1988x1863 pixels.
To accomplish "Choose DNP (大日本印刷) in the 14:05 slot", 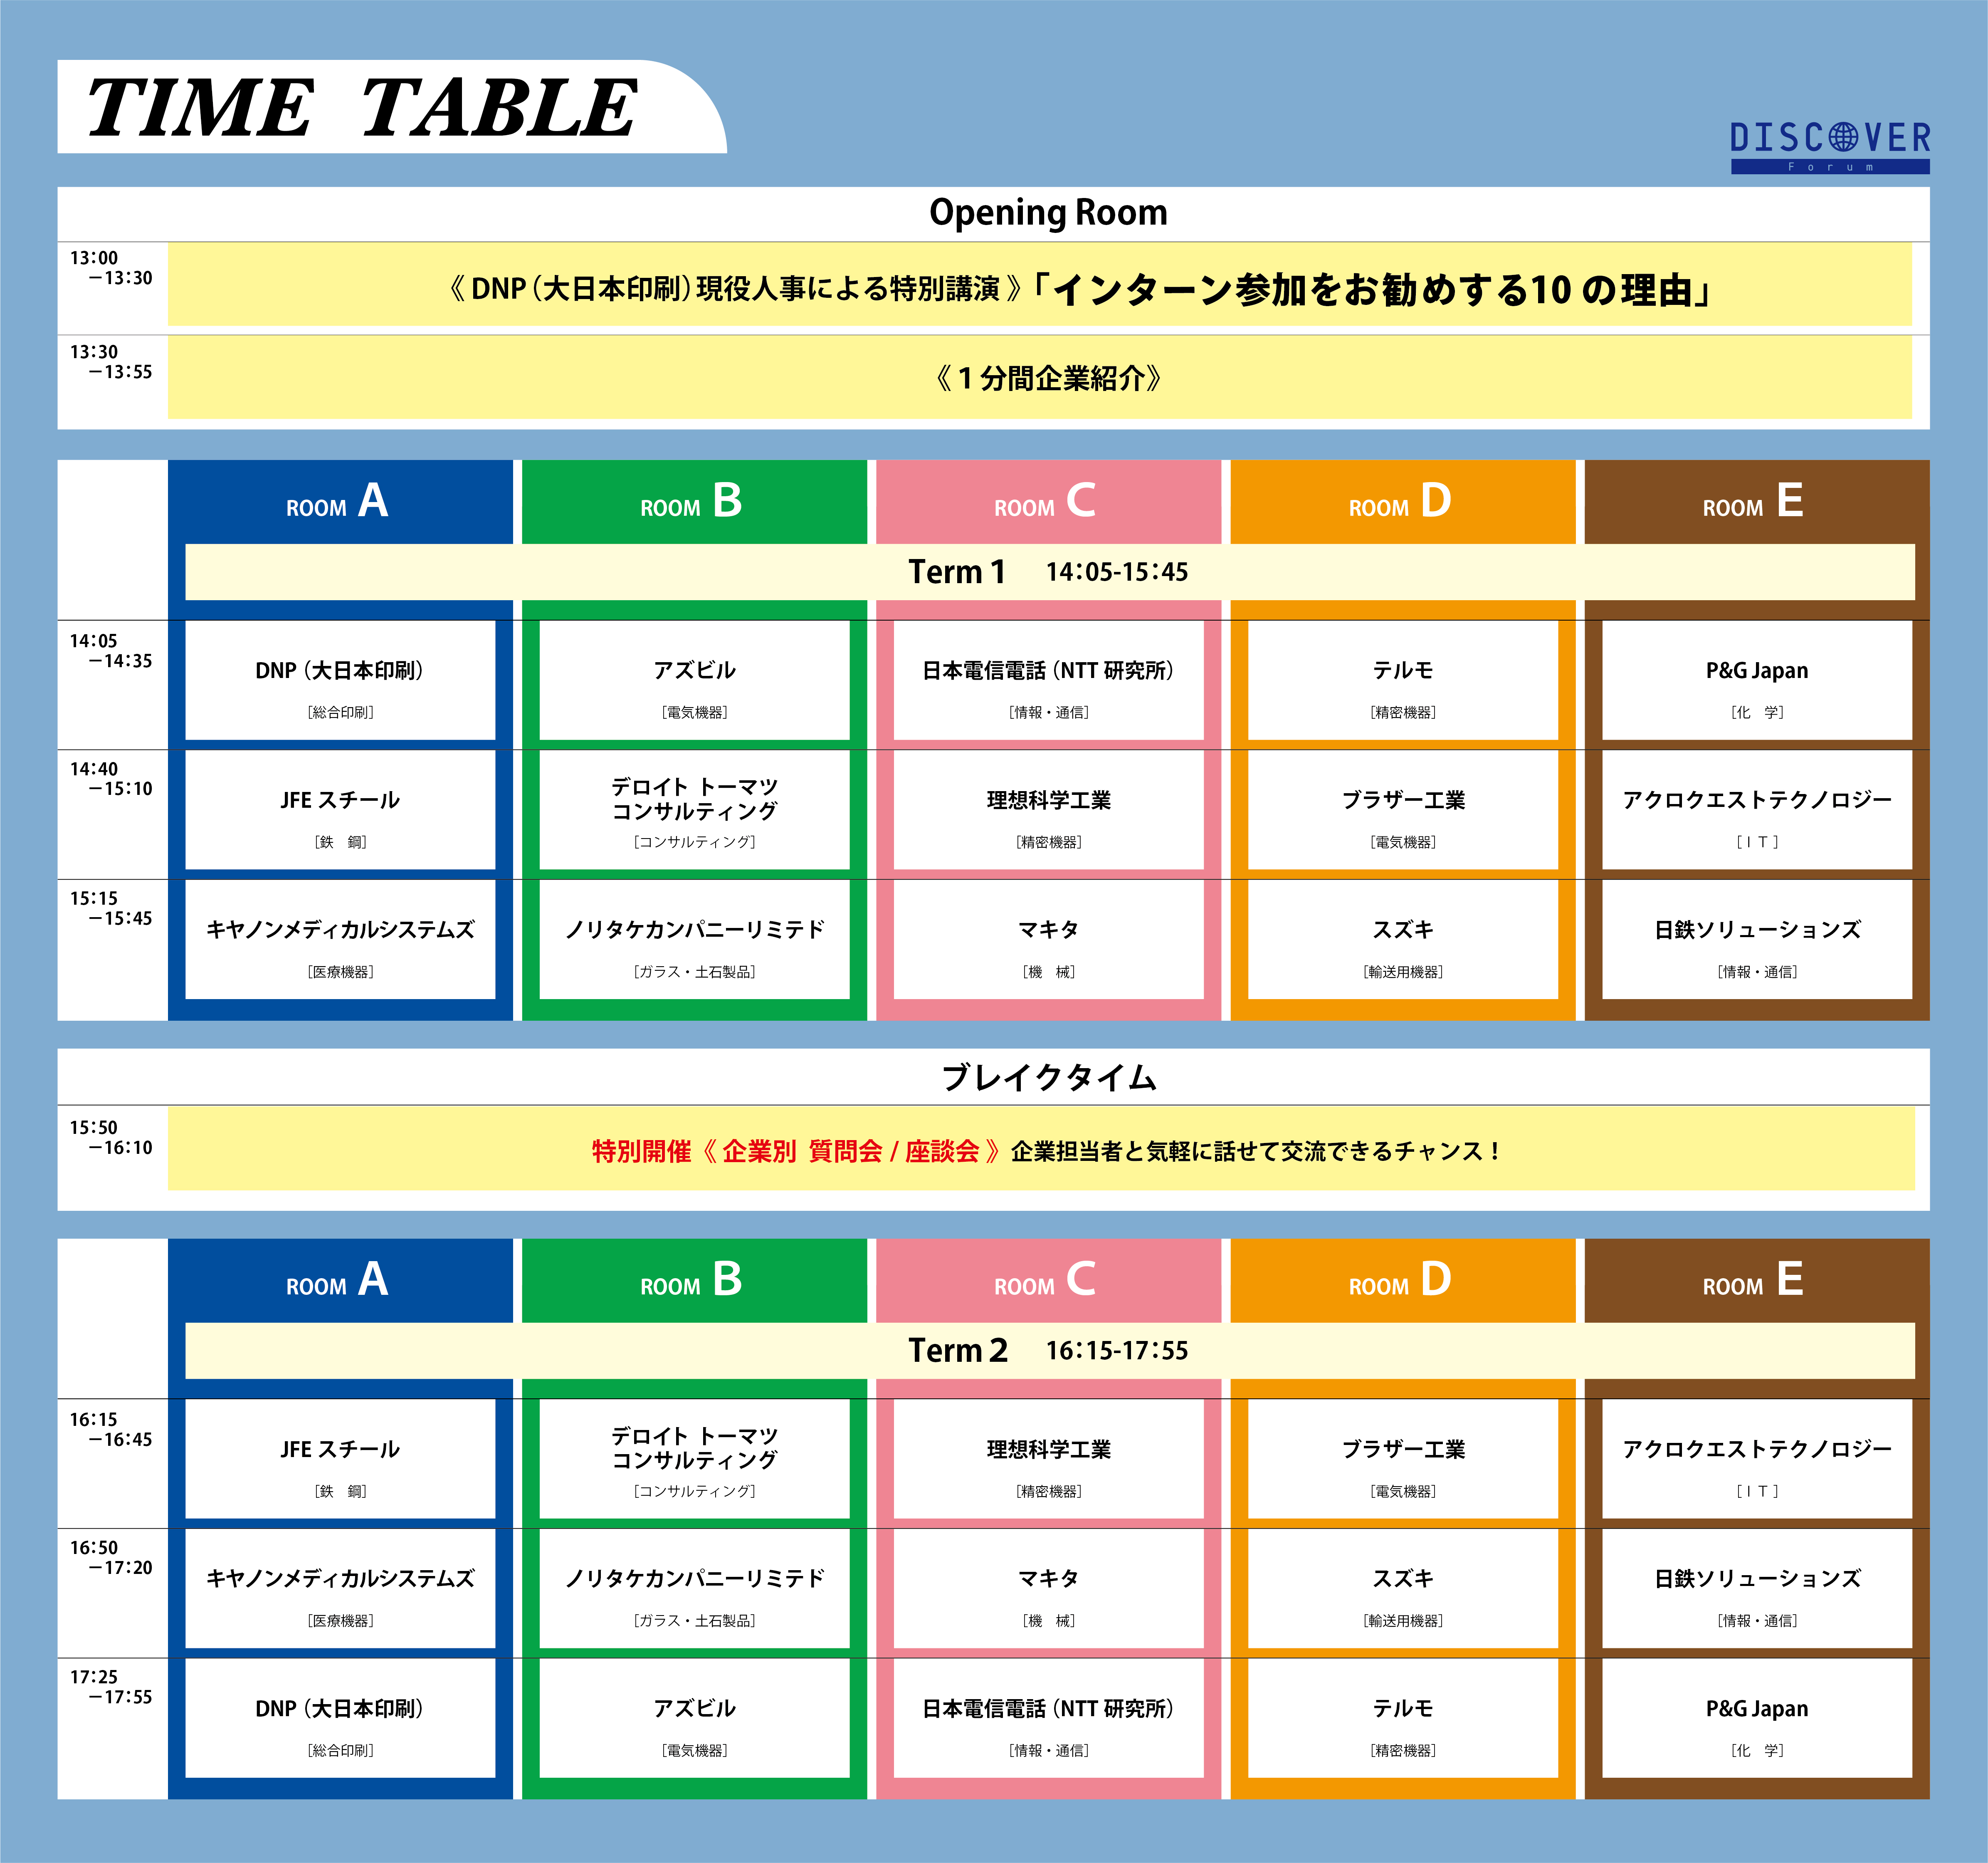I will (340, 680).
